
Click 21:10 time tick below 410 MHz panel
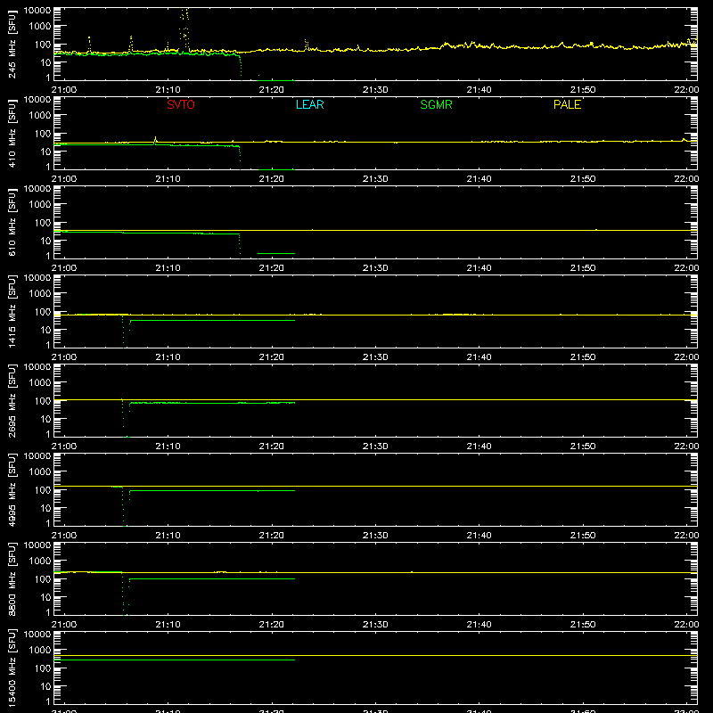tap(168, 179)
